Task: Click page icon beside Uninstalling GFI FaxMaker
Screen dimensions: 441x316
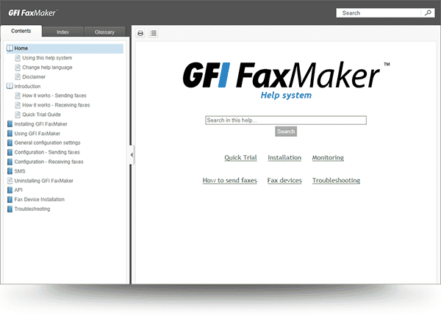Action: [x=10, y=181]
